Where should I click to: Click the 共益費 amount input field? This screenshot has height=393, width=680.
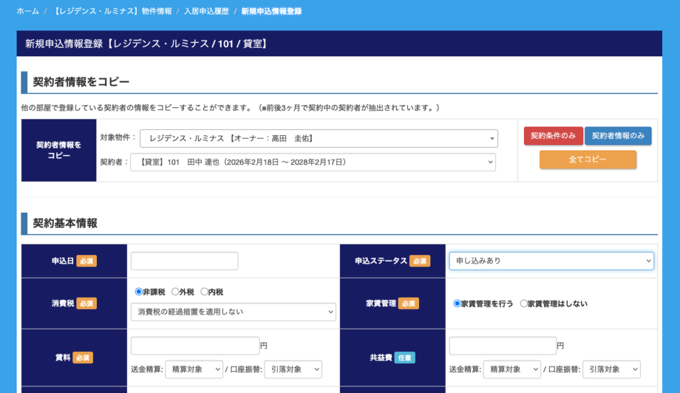coord(503,346)
